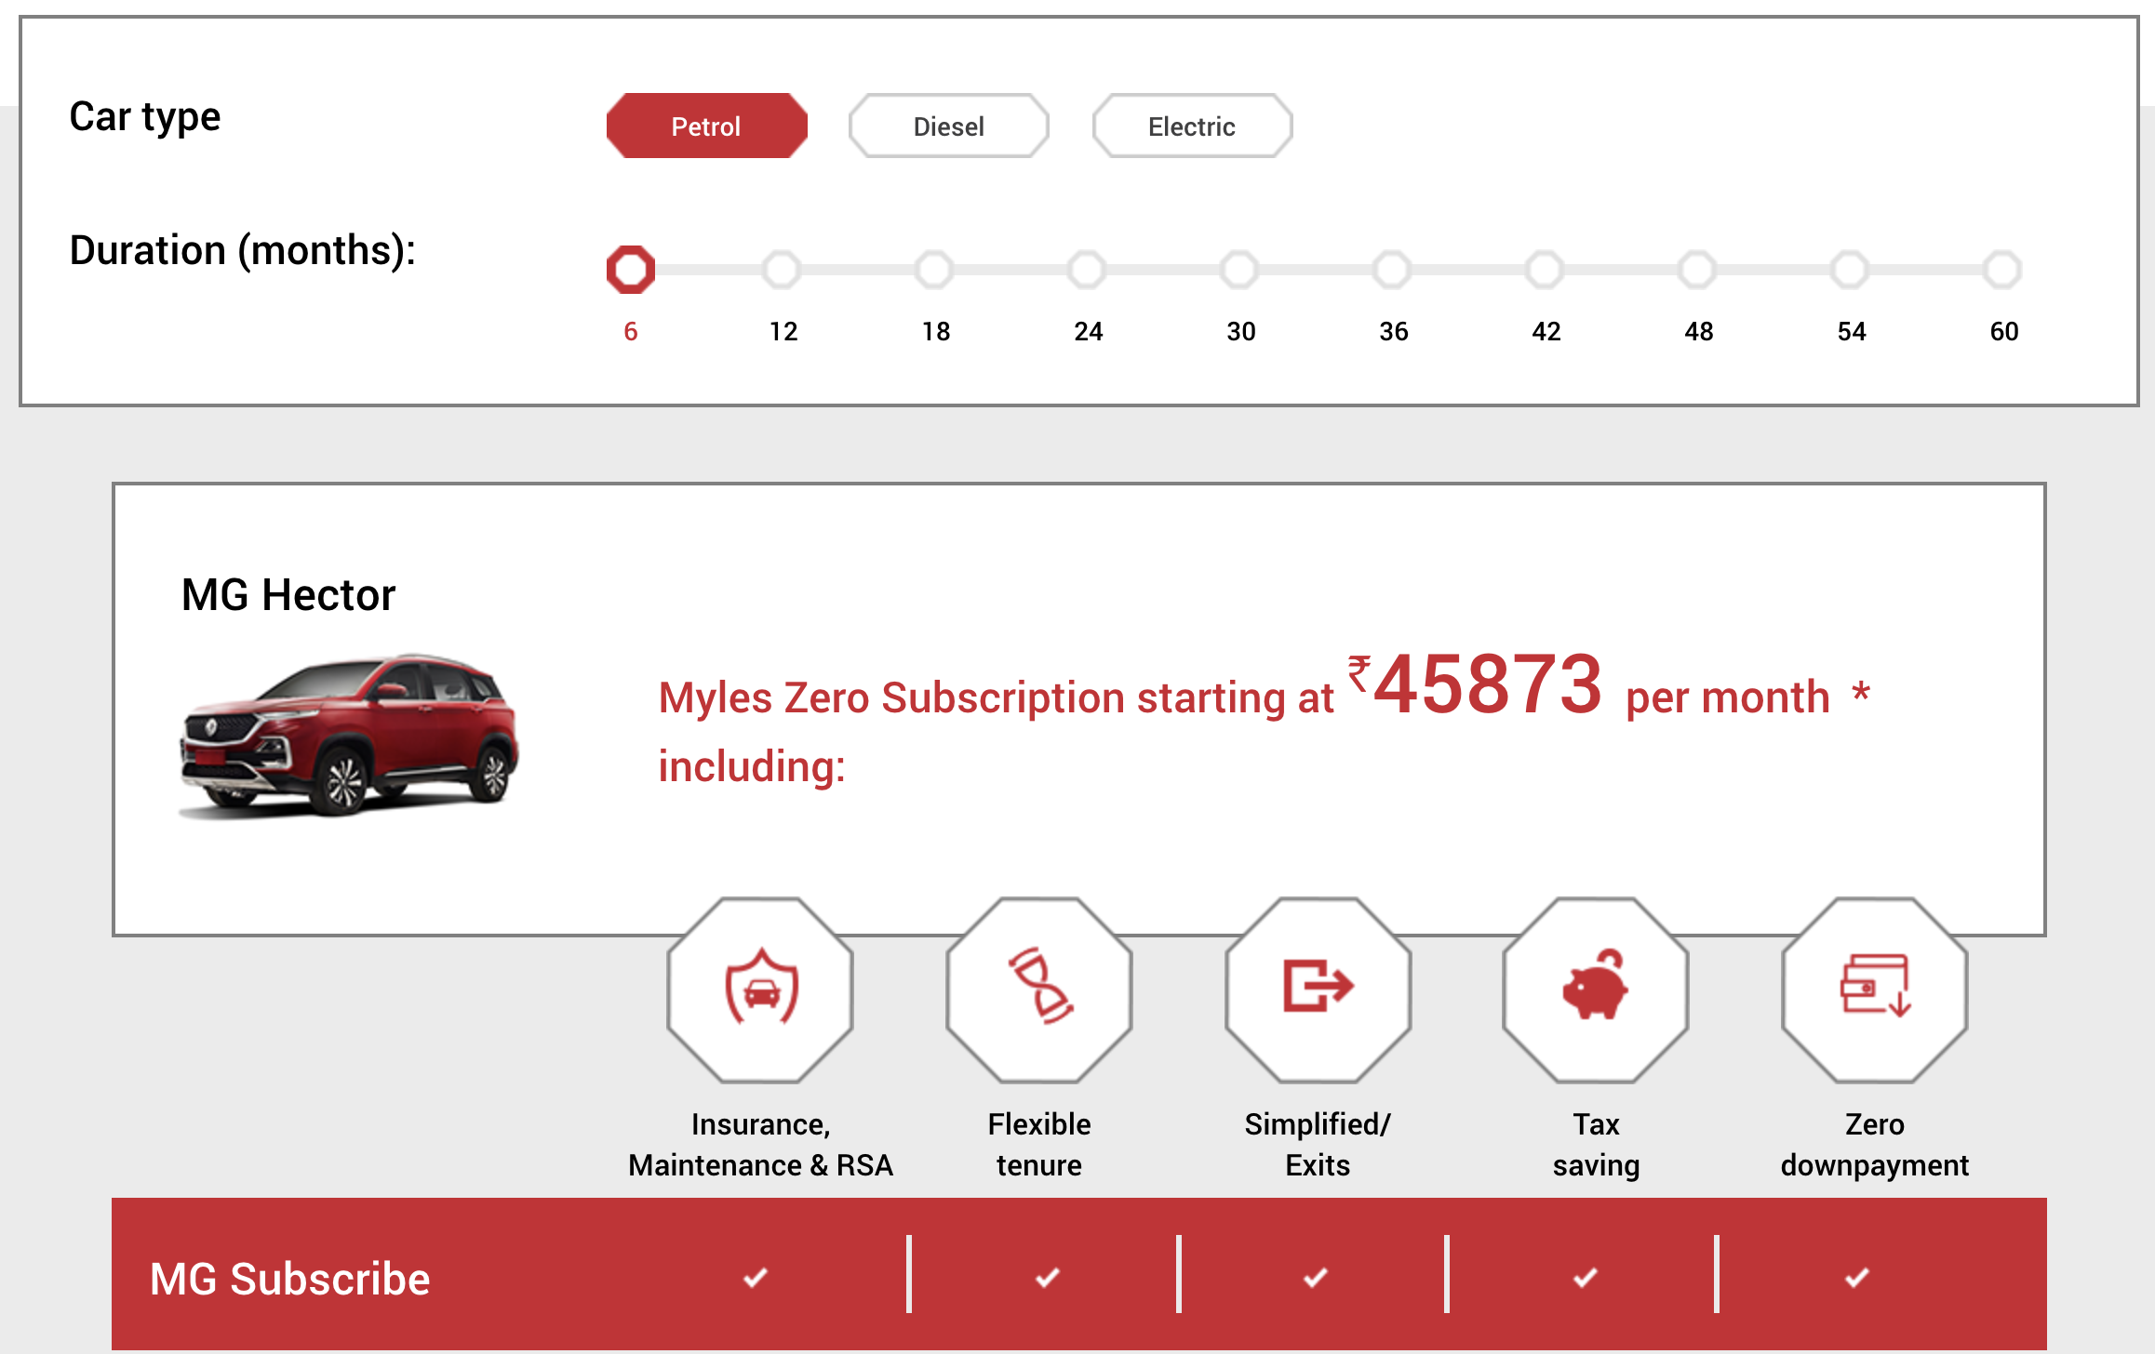This screenshot has width=2155, height=1354.
Task: Click the 'Simplified/ Exits' label
Action: coord(1318,1145)
